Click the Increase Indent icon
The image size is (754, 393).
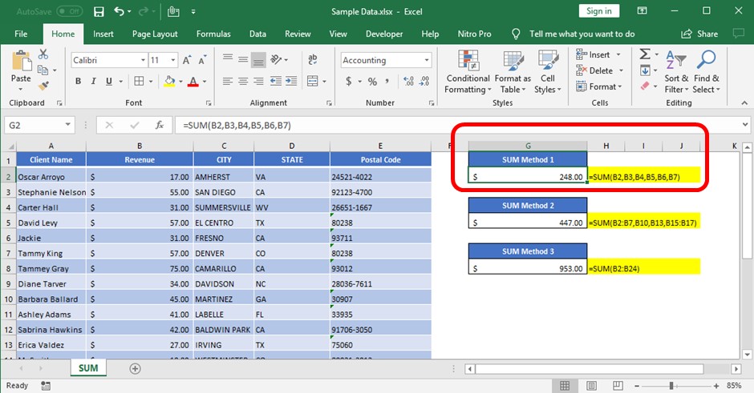click(x=291, y=81)
